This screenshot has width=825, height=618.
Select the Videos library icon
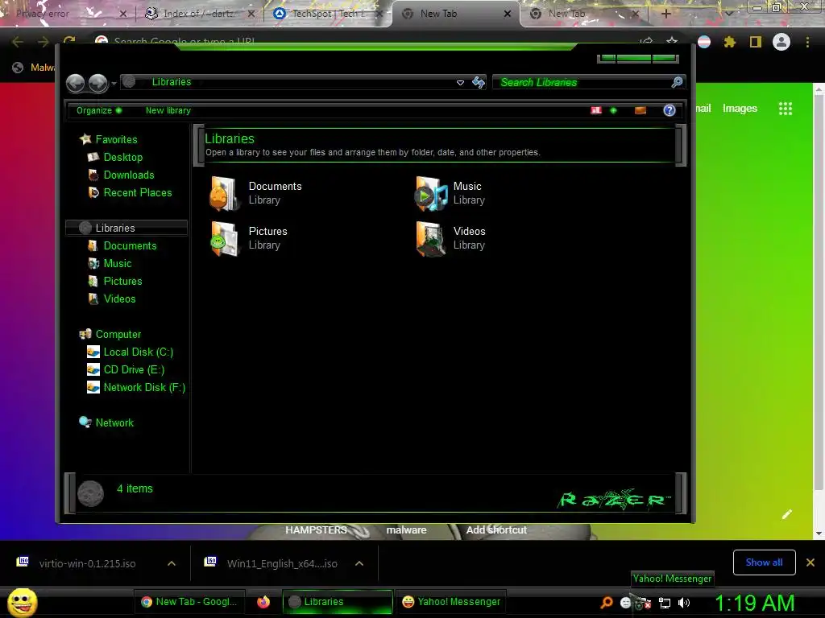pos(431,238)
